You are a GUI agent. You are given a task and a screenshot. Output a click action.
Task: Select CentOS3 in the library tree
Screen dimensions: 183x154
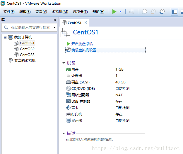pos(27,55)
